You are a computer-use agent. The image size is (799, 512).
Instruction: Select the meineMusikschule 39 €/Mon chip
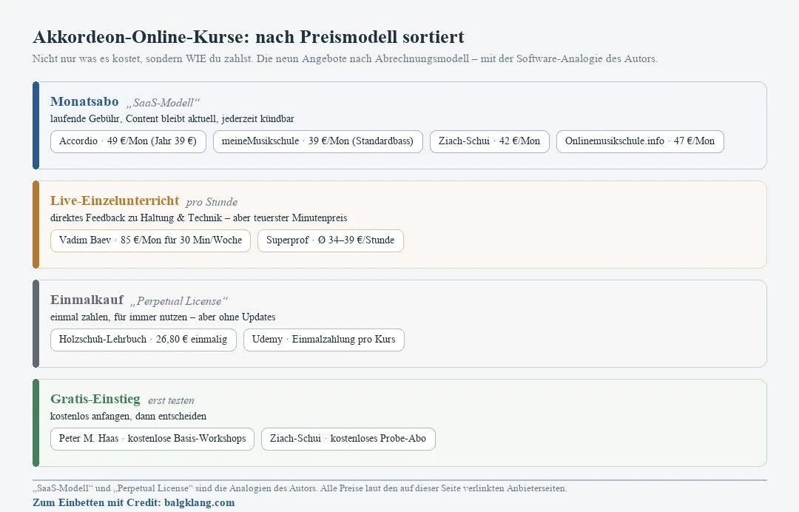[317, 141]
